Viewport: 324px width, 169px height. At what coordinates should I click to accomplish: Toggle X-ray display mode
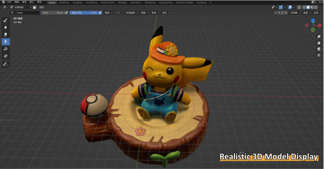[x=299, y=7]
